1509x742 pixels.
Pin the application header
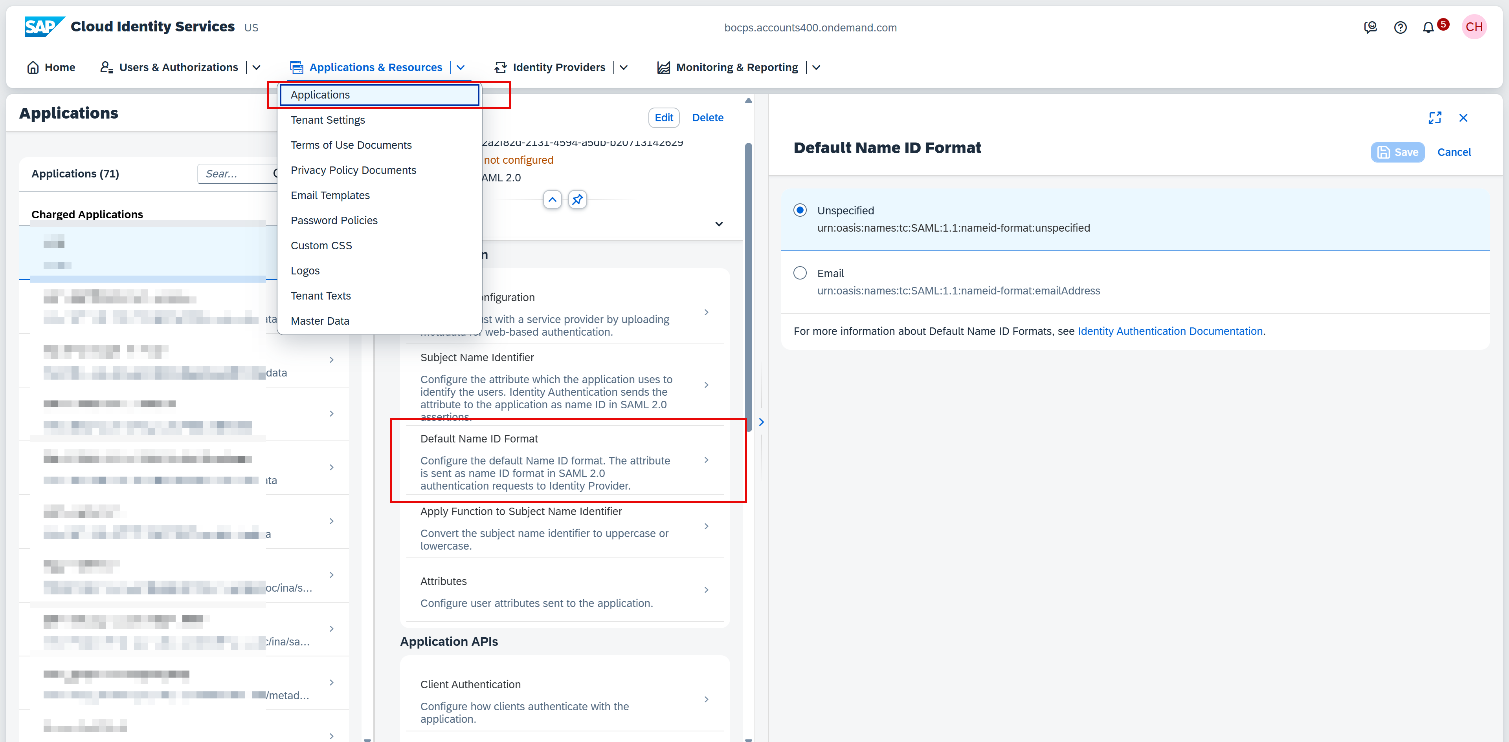[578, 199]
